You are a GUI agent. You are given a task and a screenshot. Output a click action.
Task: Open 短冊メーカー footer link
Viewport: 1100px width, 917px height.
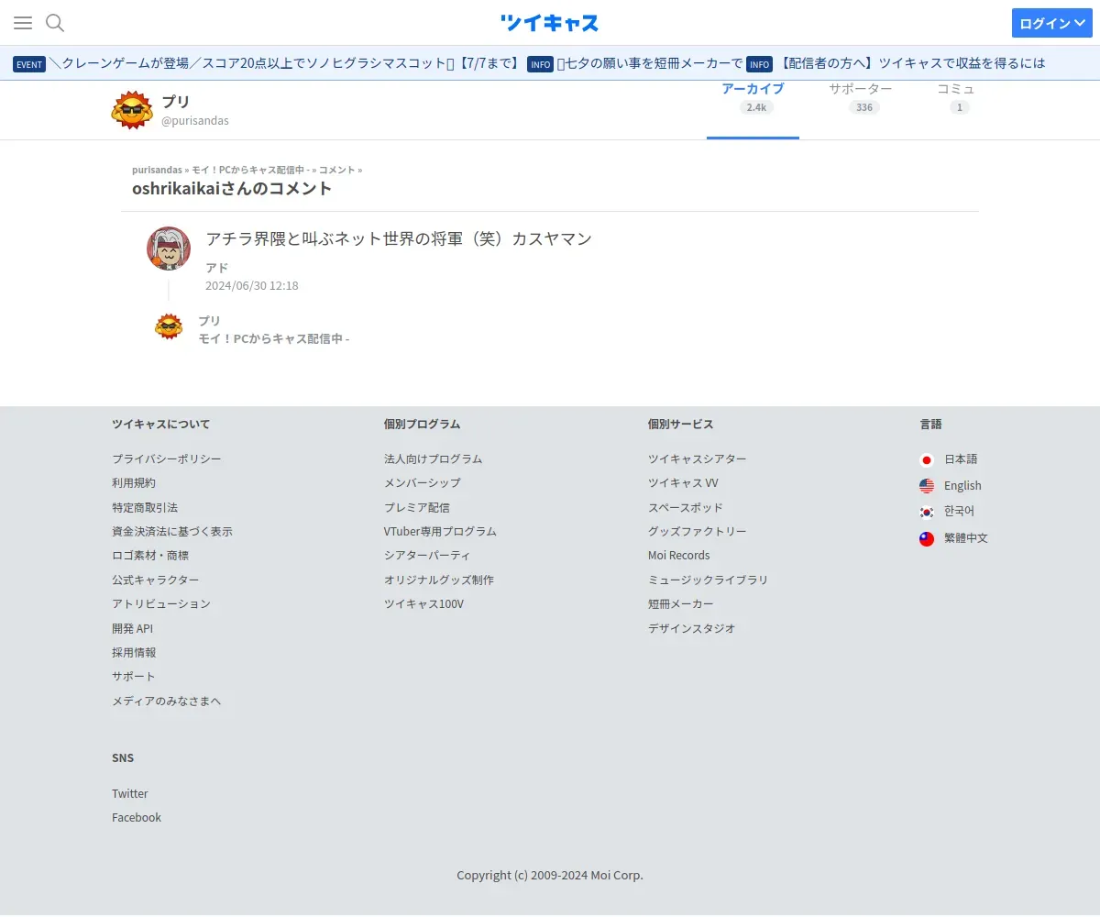coord(681,603)
